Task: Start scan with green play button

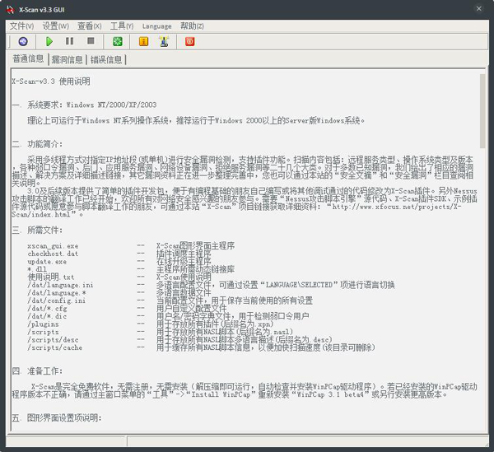Action: tap(49, 42)
